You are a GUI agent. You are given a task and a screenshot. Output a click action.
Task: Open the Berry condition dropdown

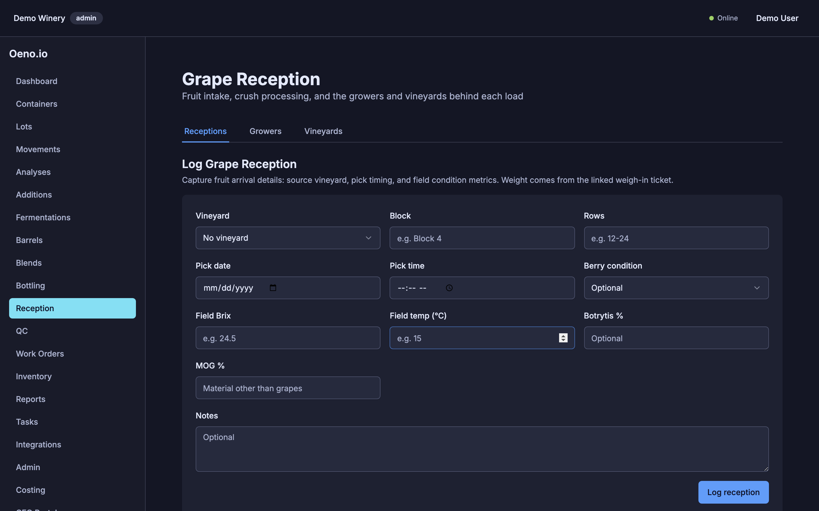coord(676,288)
